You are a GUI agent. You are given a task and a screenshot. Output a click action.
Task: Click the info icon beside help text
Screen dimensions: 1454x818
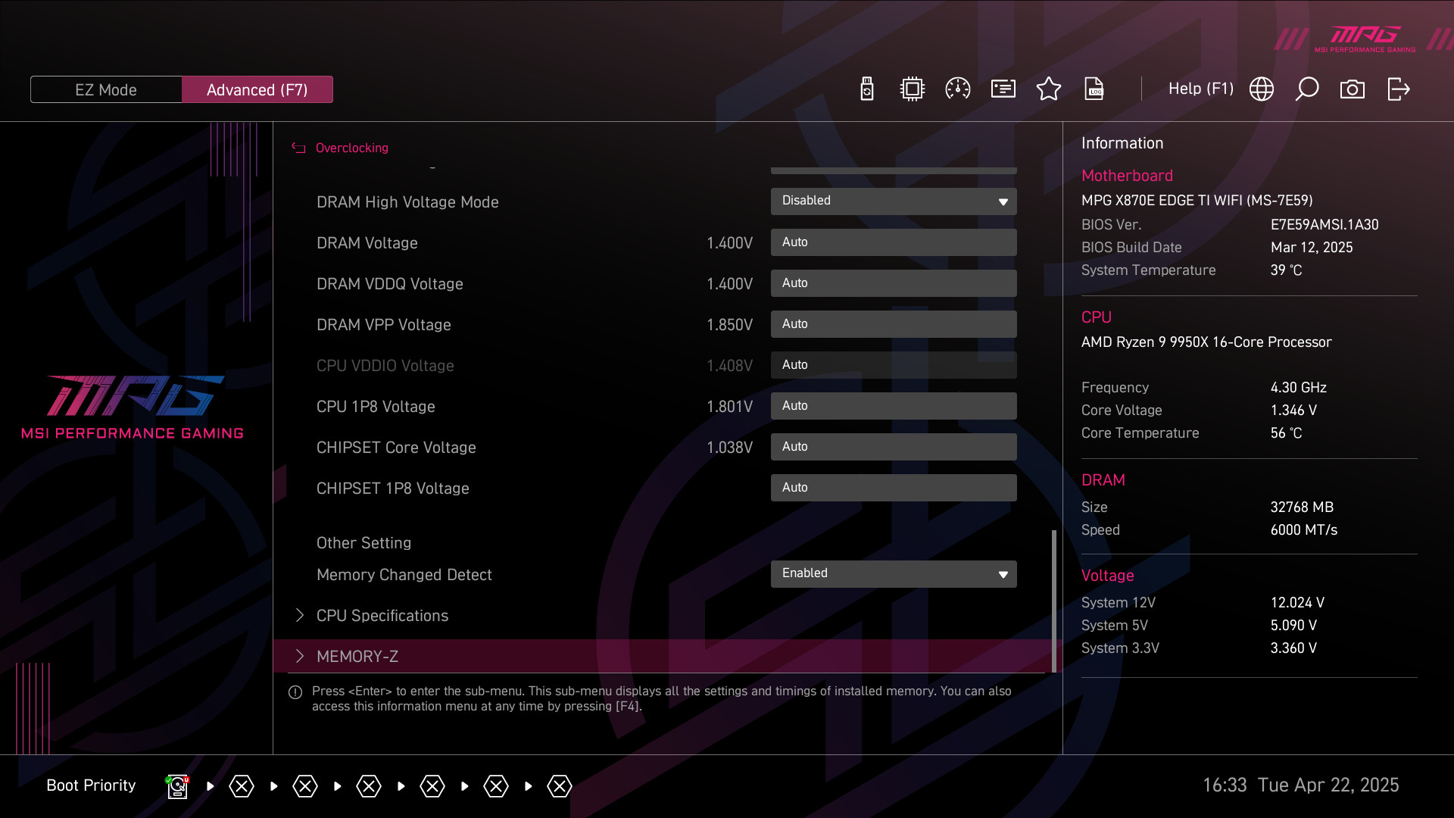tap(295, 692)
